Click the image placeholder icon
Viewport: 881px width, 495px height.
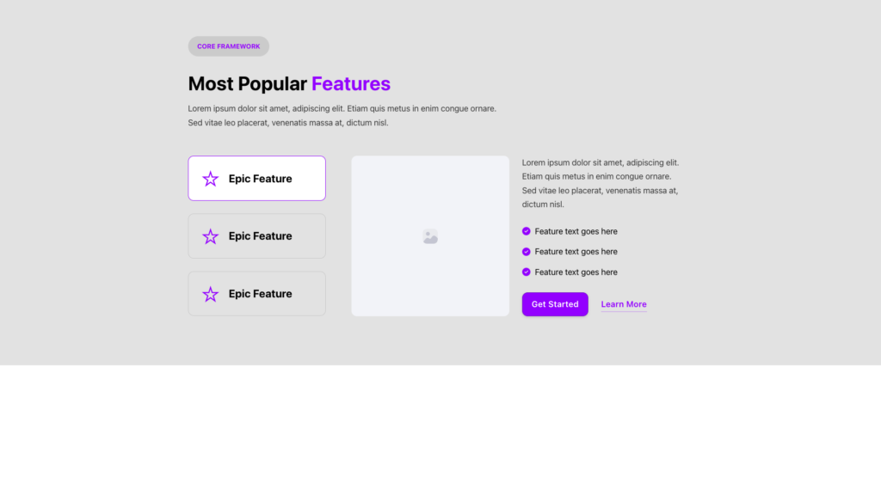pos(430,236)
